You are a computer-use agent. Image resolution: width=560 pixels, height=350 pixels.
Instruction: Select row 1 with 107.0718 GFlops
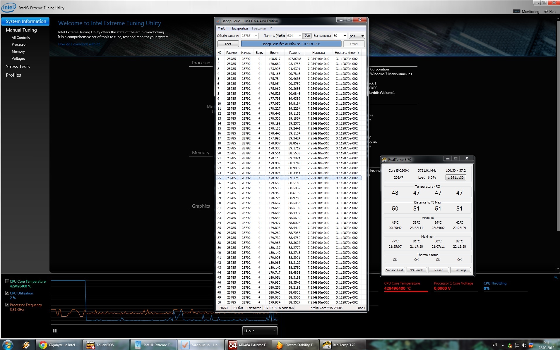click(289, 59)
